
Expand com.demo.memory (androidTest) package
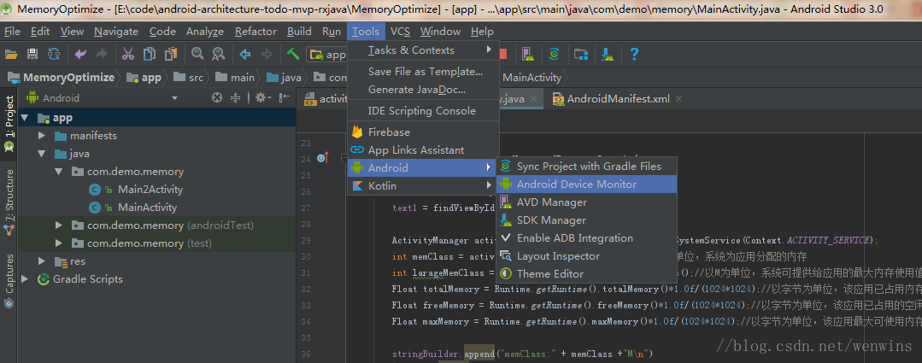coord(59,225)
